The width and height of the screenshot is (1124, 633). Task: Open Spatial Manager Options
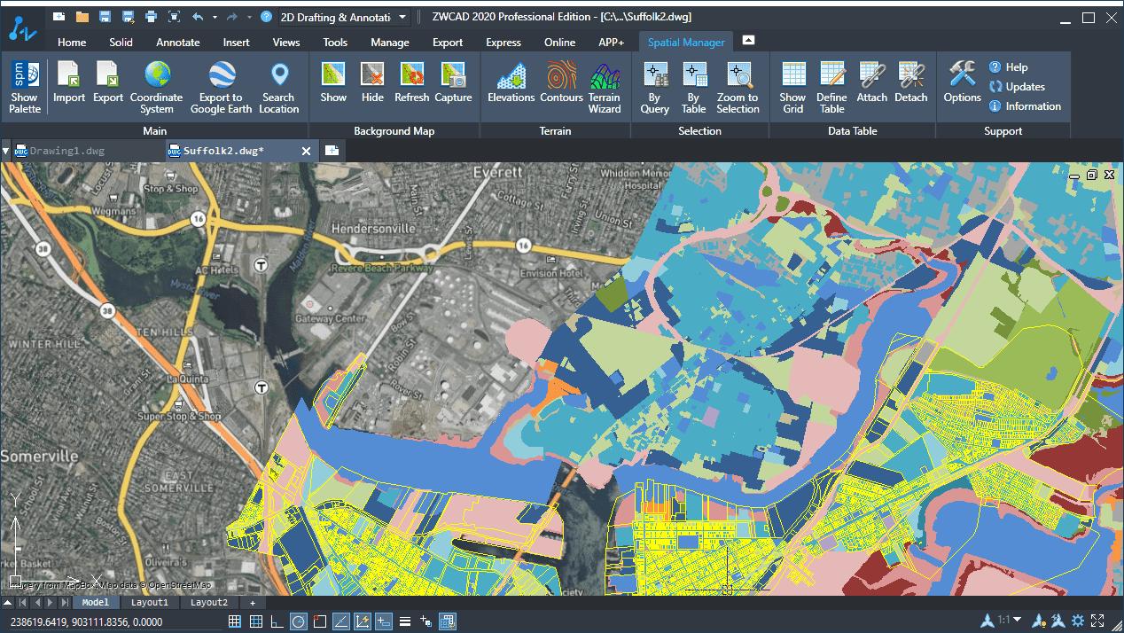point(962,82)
